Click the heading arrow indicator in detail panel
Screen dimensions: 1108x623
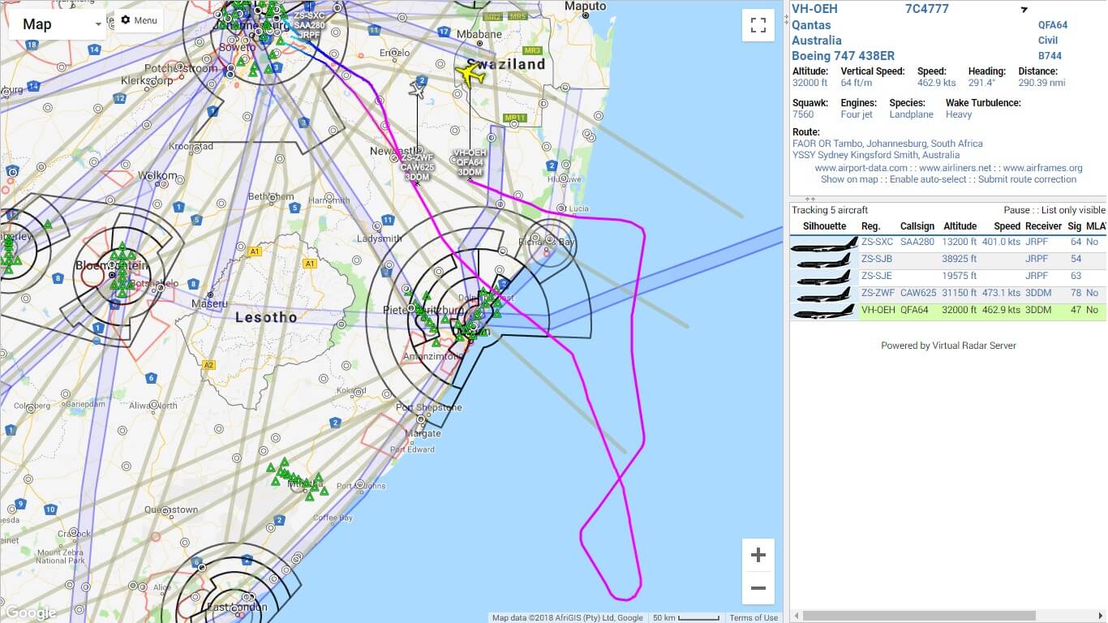pos(1024,10)
